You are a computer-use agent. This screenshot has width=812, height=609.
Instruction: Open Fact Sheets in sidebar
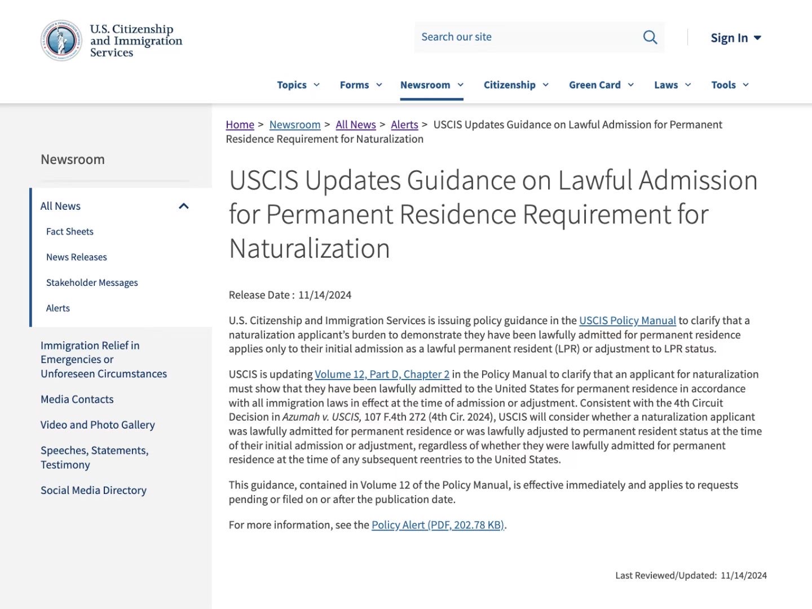click(x=70, y=232)
